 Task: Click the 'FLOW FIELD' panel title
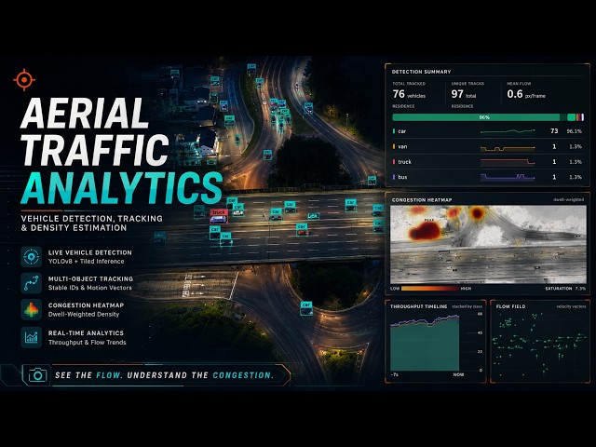(510, 306)
